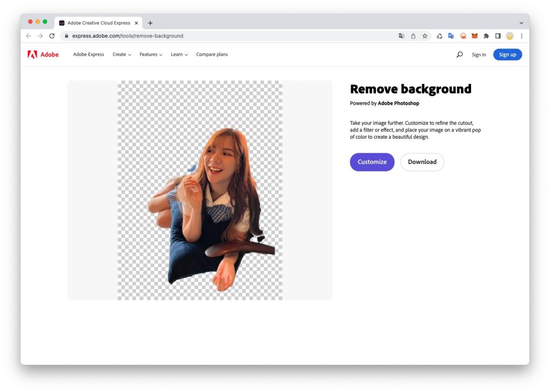Open the Google Translate extension icon

(451, 36)
